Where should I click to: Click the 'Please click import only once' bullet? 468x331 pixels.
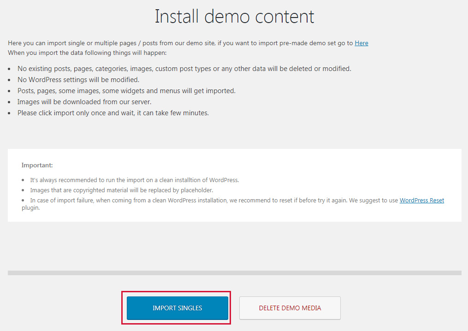[x=113, y=113]
